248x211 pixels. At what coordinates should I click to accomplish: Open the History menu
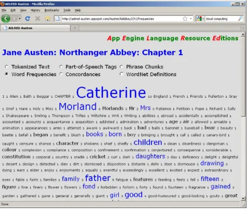35,10
